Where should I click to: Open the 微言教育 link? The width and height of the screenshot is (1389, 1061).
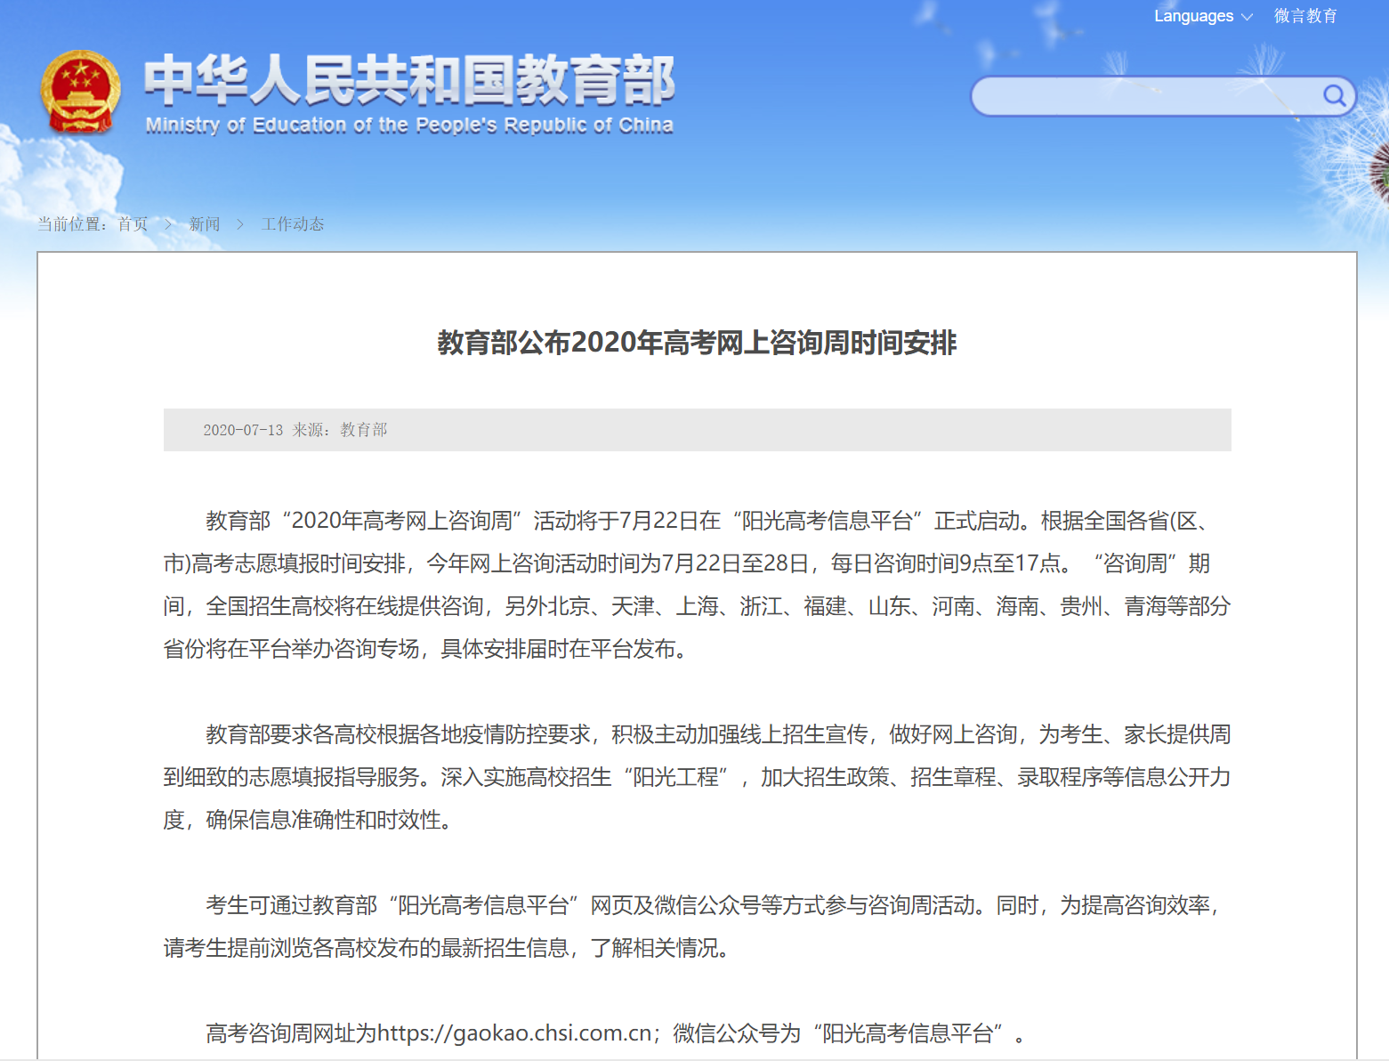coord(1305,16)
